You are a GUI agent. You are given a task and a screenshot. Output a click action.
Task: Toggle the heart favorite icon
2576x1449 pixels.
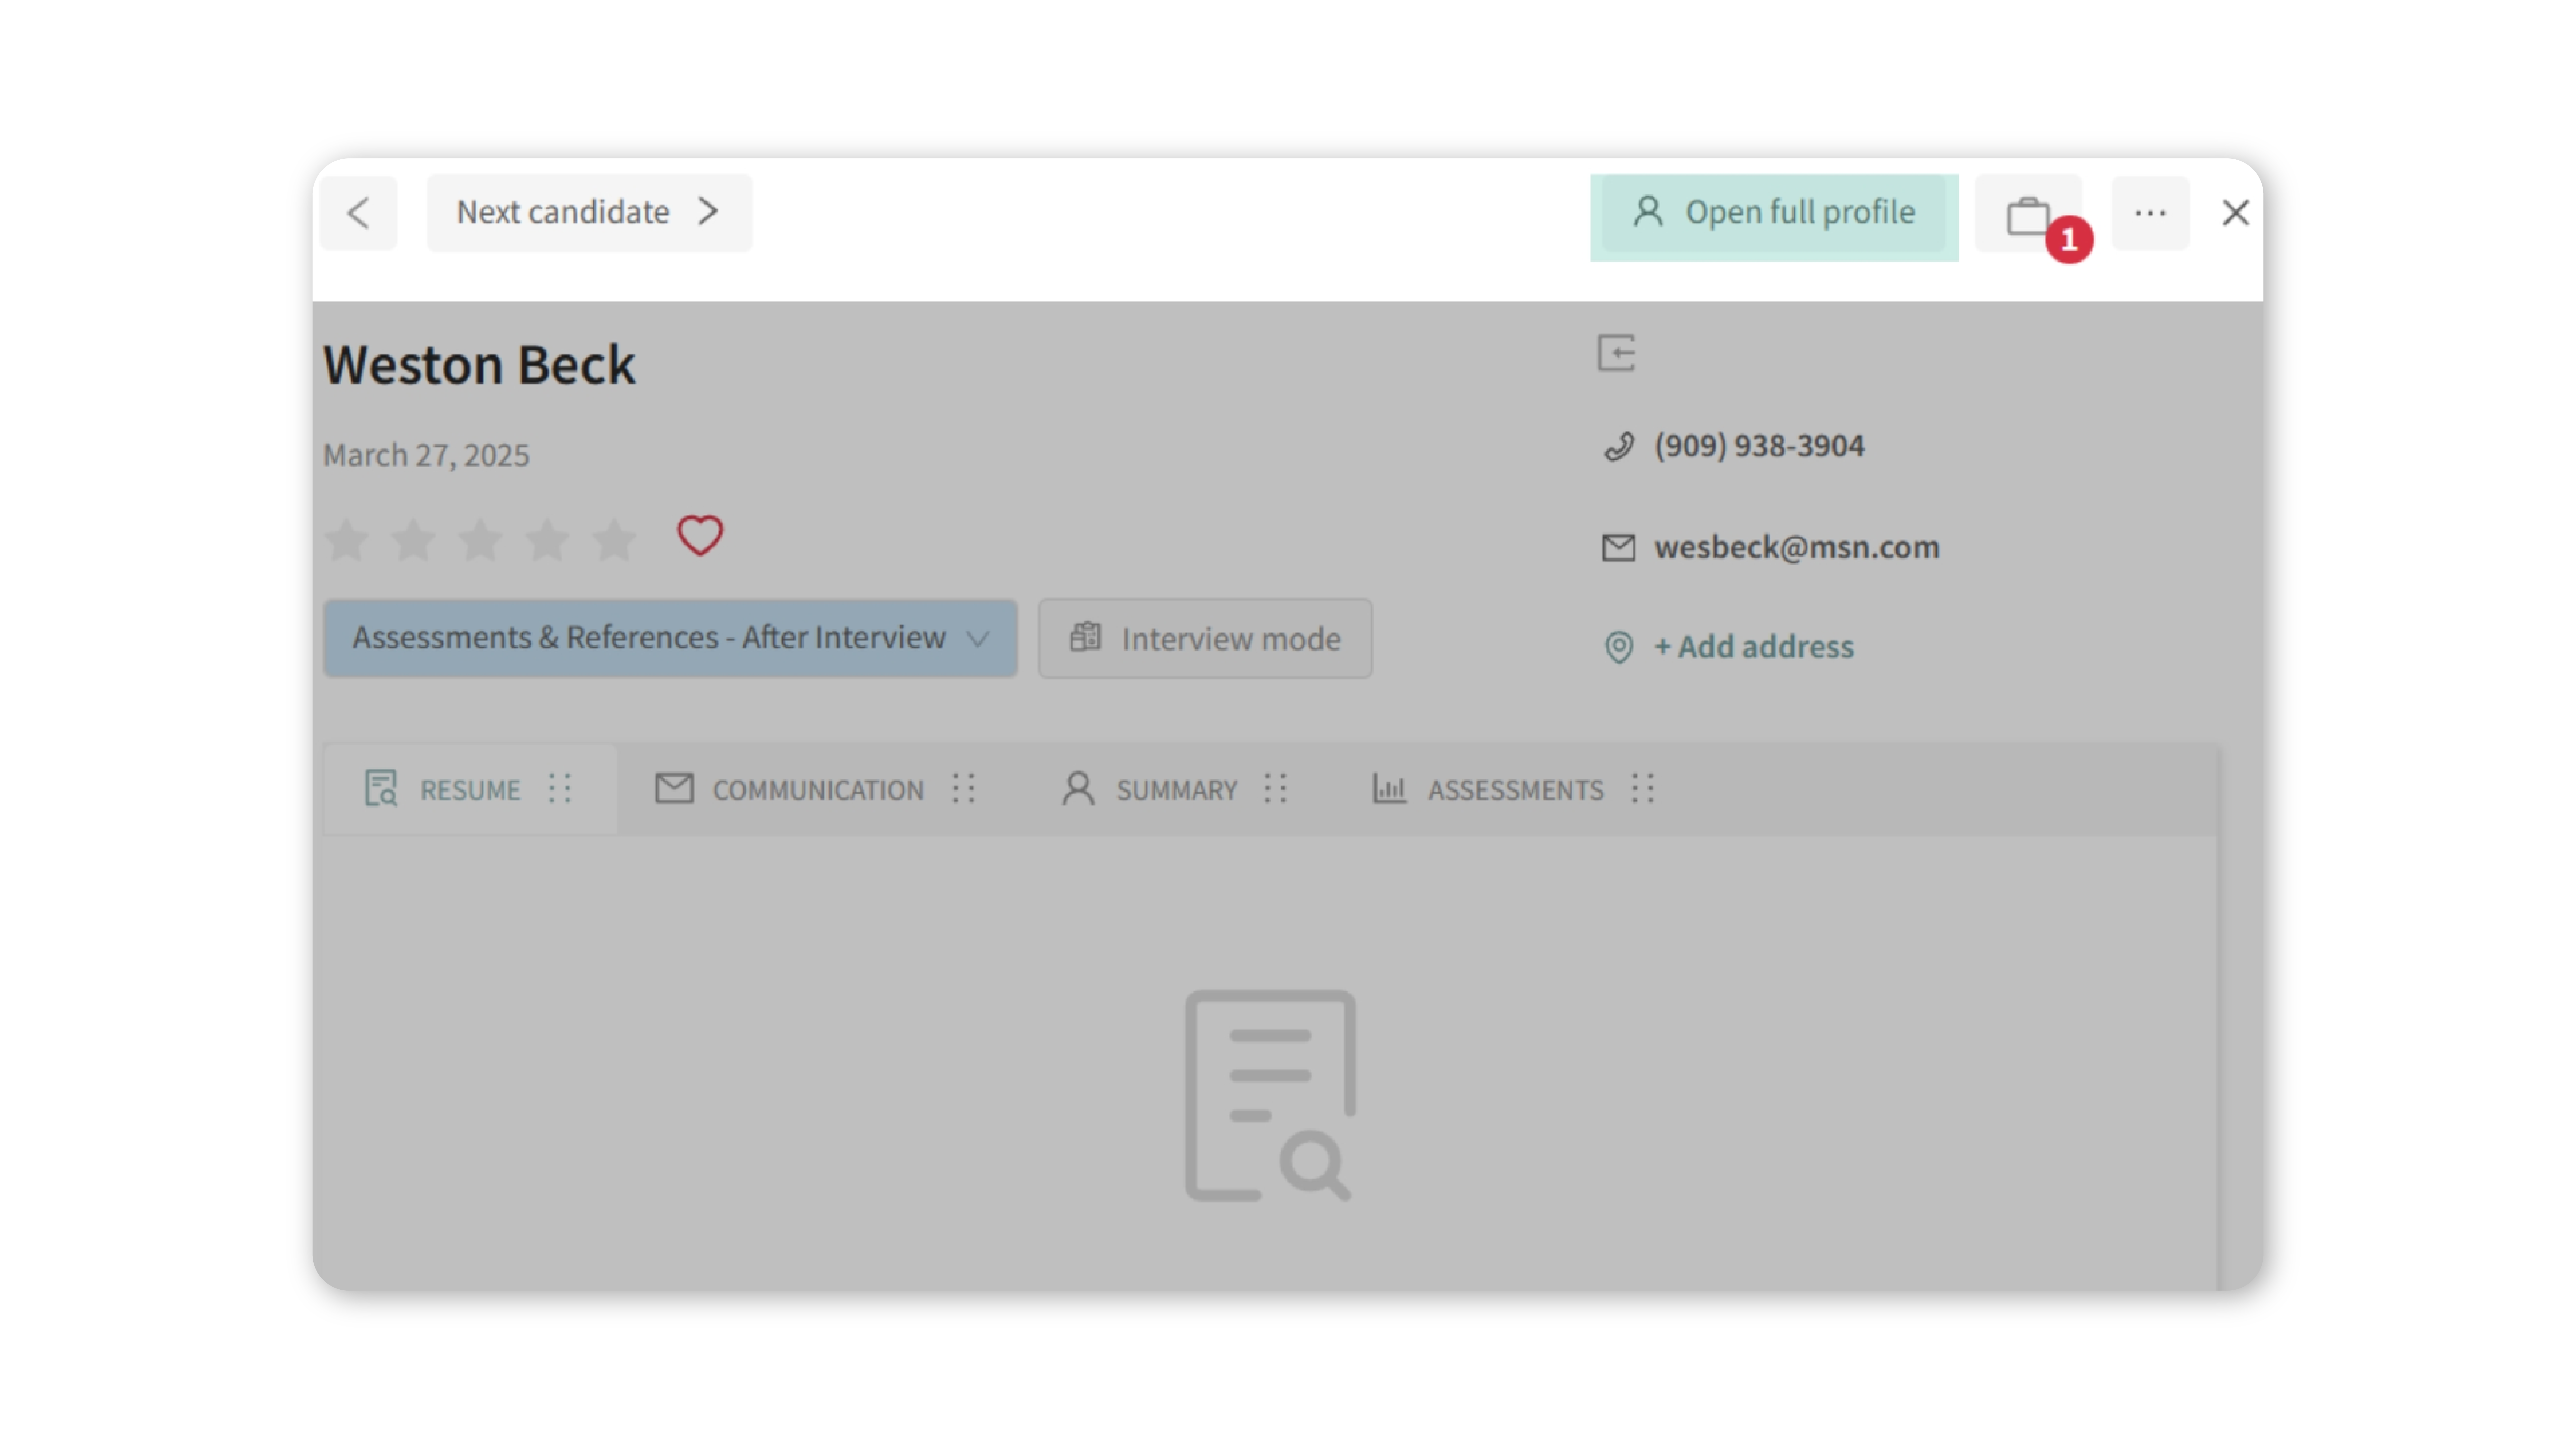pos(700,536)
